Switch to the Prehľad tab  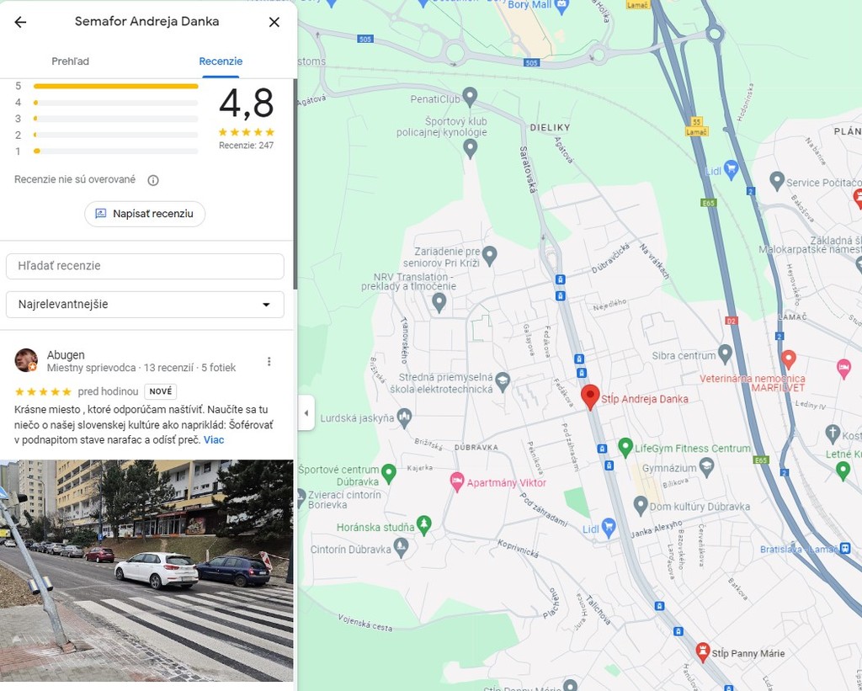[x=71, y=61]
